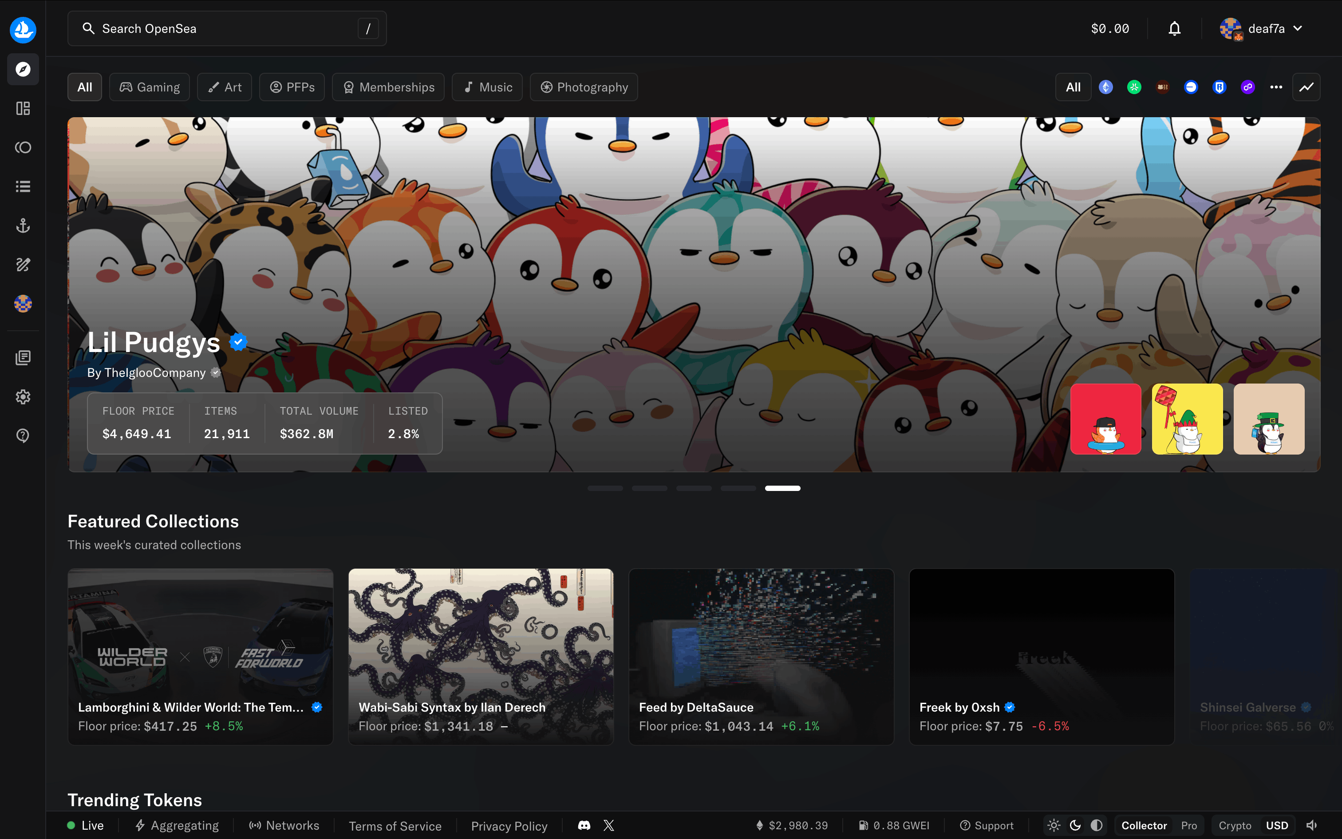Screen dimensions: 1342x839
Task: Open sidebar settings gear
Action: pos(23,397)
